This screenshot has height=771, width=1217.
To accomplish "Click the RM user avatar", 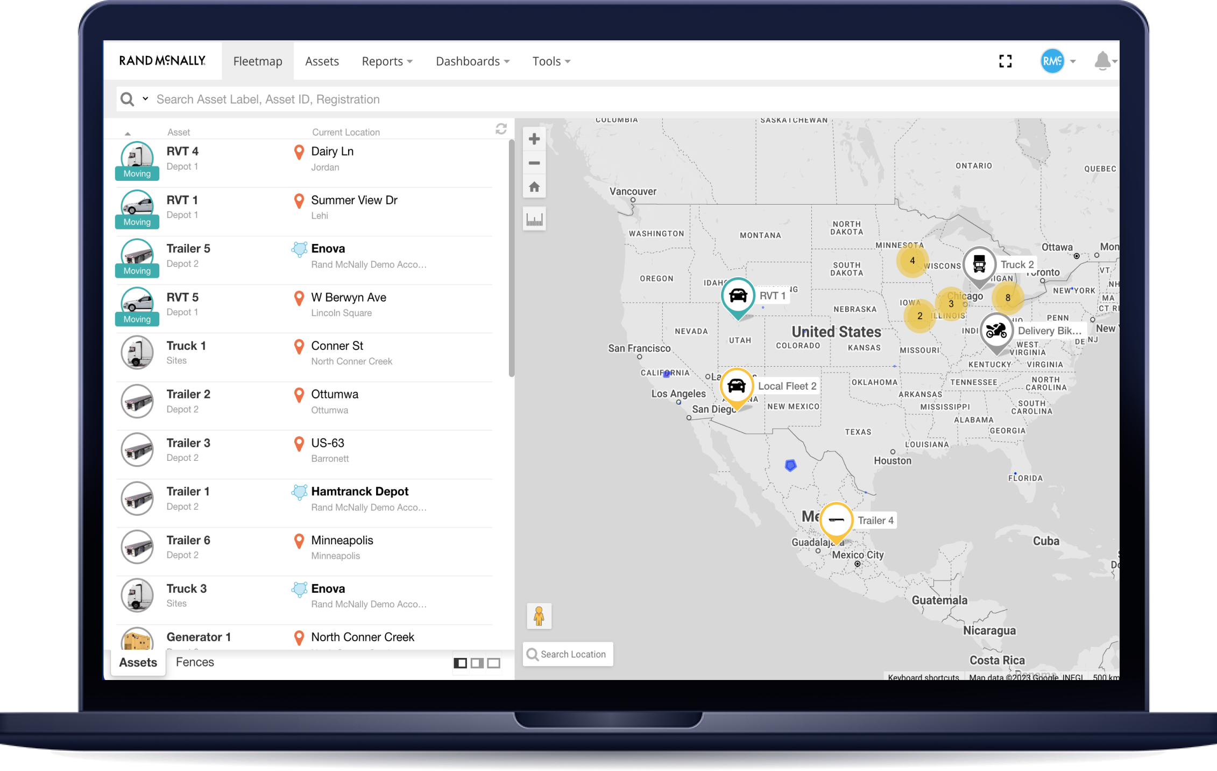I will (1052, 61).
